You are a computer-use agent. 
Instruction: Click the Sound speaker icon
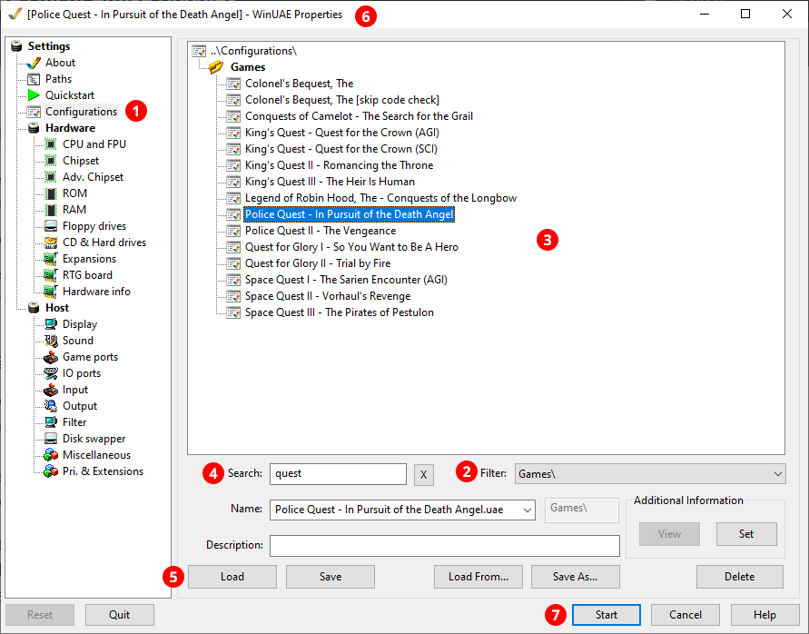[51, 341]
